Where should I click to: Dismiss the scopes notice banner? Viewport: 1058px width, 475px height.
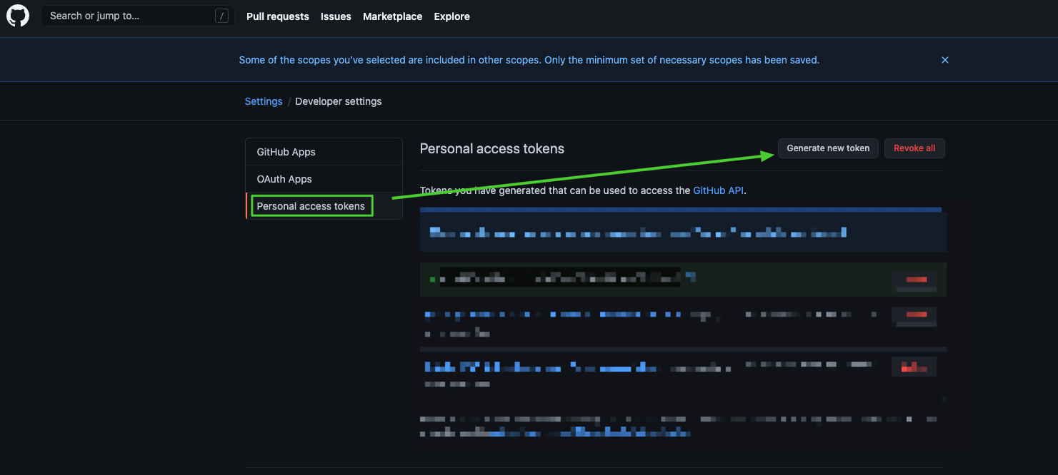click(945, 61)
